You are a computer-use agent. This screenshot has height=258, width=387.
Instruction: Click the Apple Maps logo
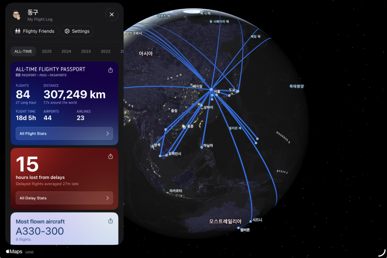pyautogui.click(x=14, y=251)
